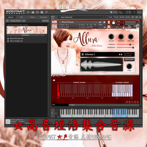The width and height of the screenshot is (147, 147).
Task: Open the workspace panel layout icon
Action: (42, 12)
